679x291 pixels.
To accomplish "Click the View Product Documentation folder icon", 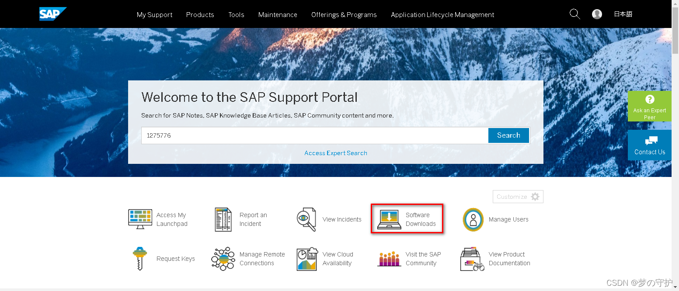I will [472, 259].
